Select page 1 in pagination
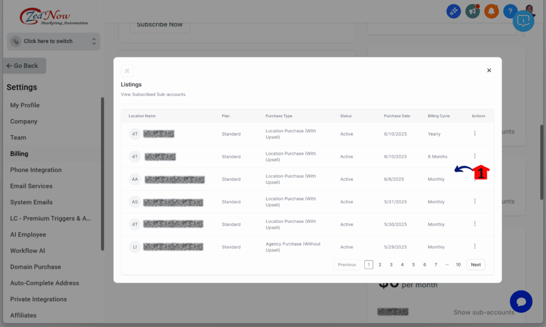Image resolution: width=546 pixels, height=327 pixels. tap(369, 264)
